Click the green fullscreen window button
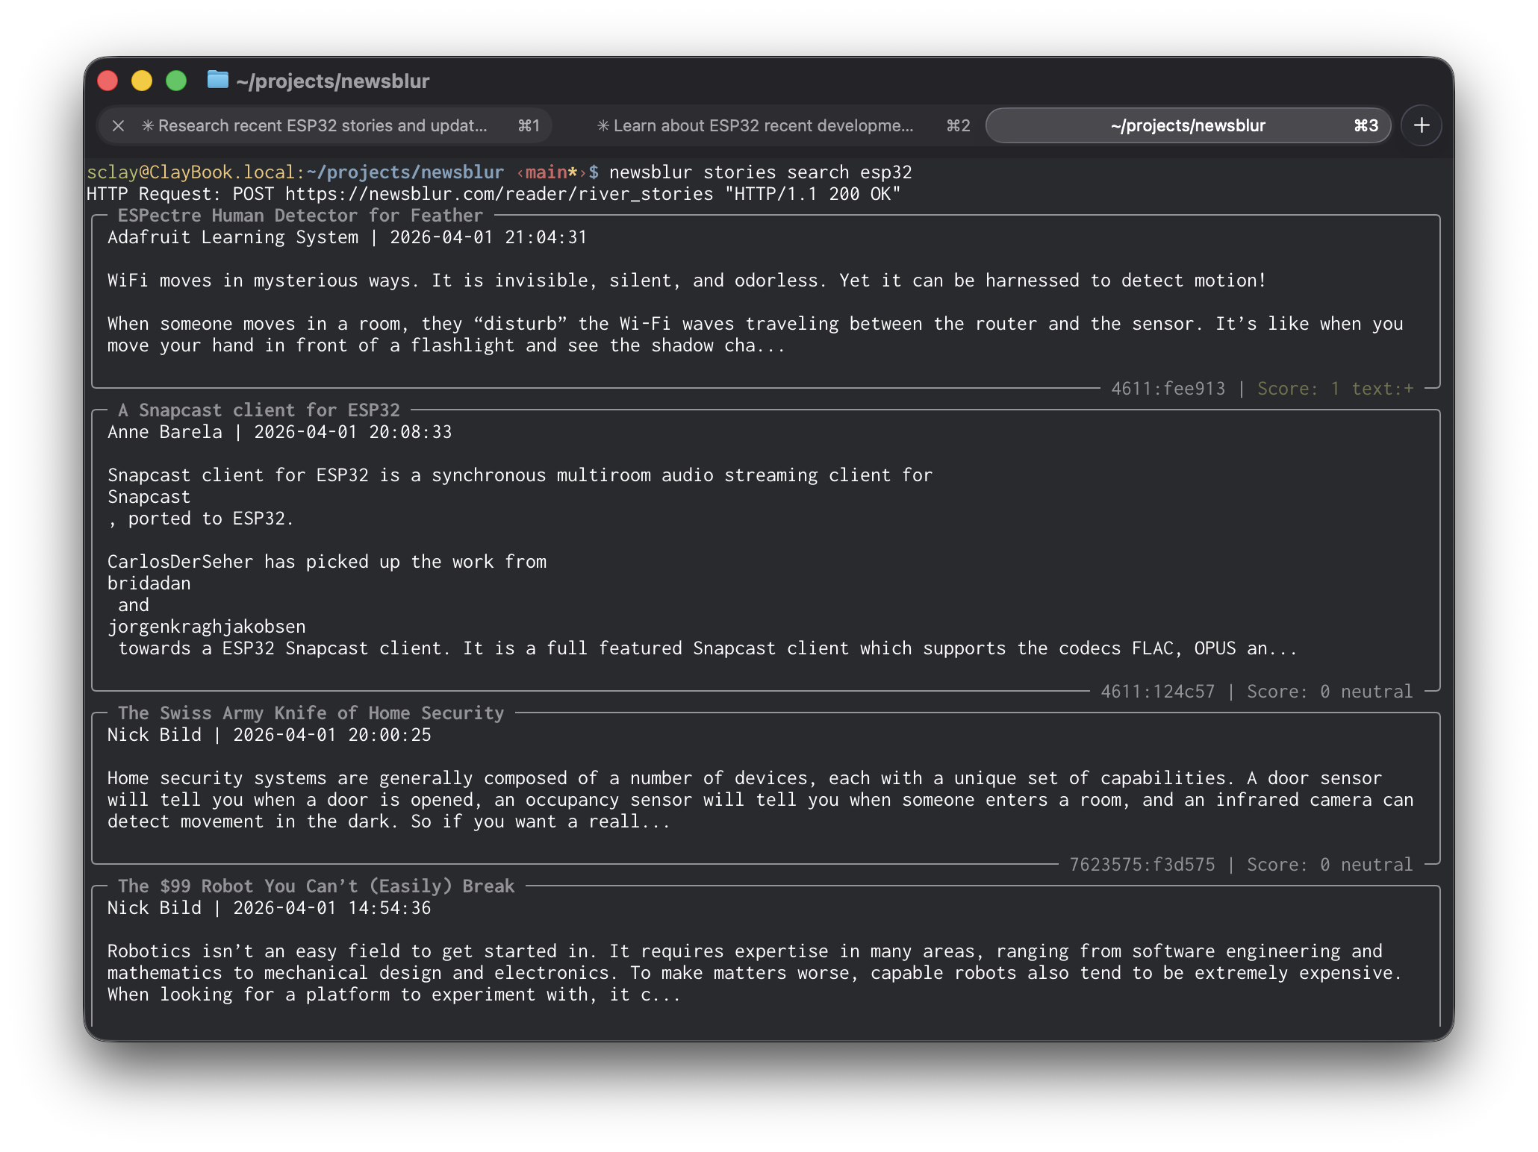This screenshot has width=1538, height=1152. coord(176,81)
